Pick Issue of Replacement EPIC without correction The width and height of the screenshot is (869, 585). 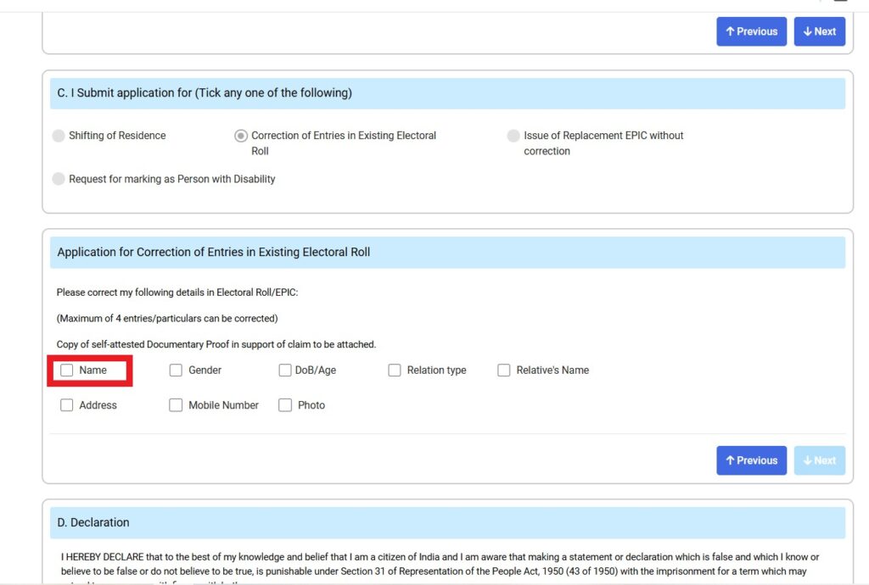click(513, 136)
